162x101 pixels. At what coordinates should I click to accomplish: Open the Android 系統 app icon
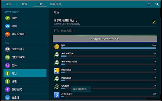click(x=57, y=55)
